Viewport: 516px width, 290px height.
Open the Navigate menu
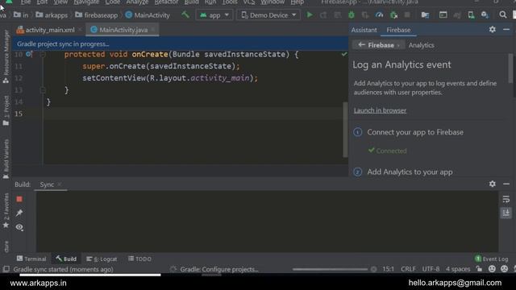(86, 2)
